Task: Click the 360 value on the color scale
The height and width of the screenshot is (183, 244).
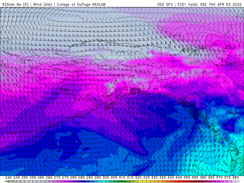Action: point(203,178)
